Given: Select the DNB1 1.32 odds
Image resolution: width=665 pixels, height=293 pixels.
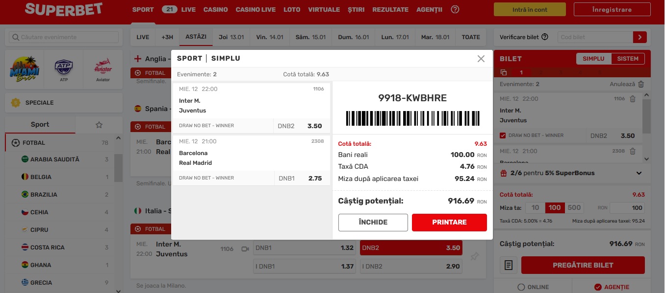Looking at the screenshot, I should click(305, 248).
